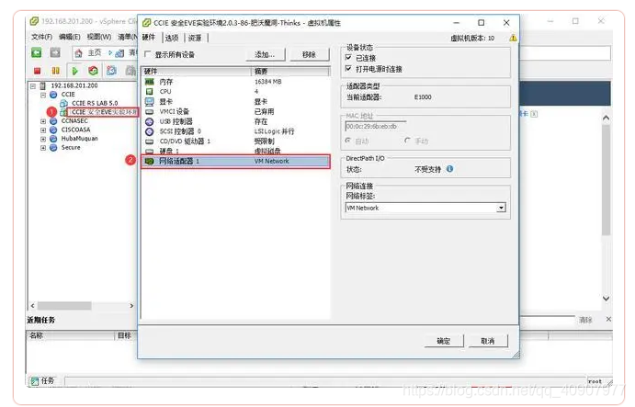Click the 移除 button
This screenshot has width=635, height=407.
(309, 54)
